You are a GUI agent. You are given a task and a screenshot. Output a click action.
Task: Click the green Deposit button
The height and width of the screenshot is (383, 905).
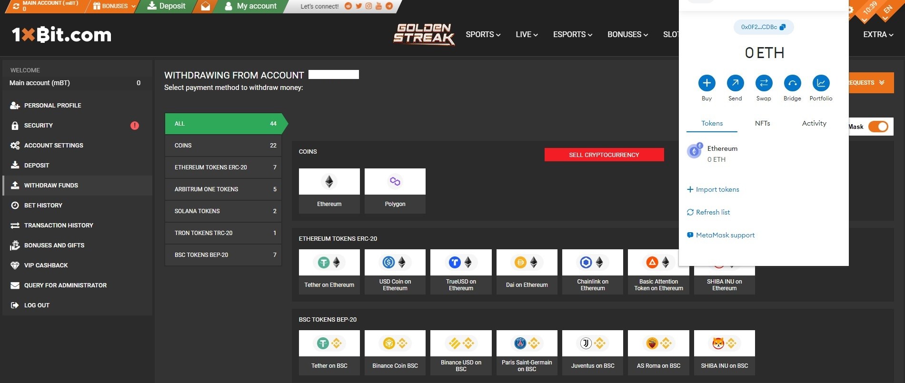click(166, 6)
